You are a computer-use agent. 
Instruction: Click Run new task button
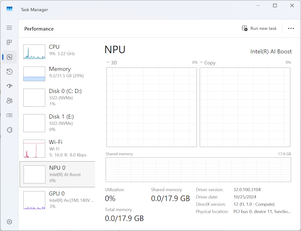(x=259, y=28)
